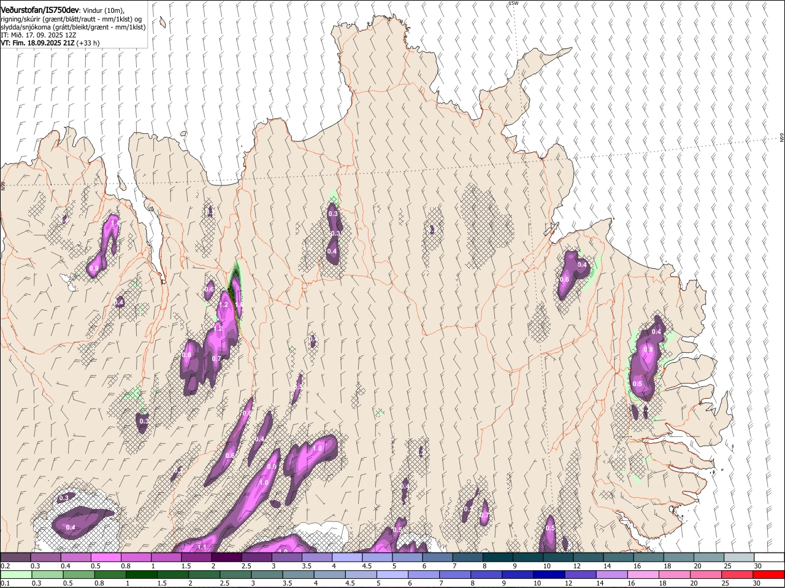Pick the pale green lower swatch starting at 0.1
Screen dimensions: 785x588
point(15,574)
